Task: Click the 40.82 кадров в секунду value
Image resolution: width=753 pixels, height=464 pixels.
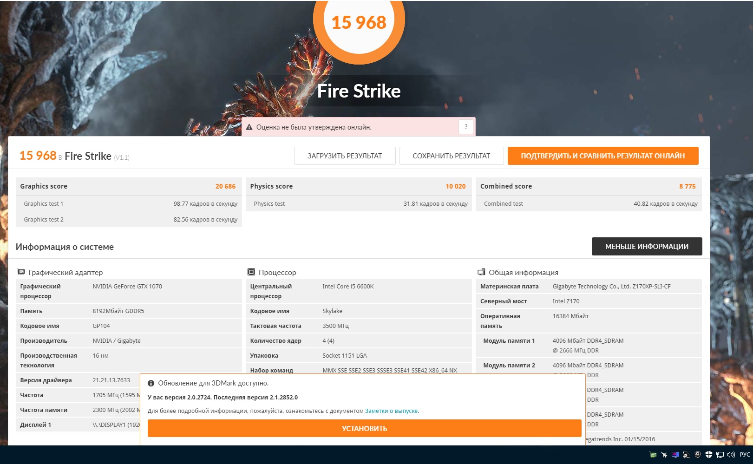Action: pos(666,203)
